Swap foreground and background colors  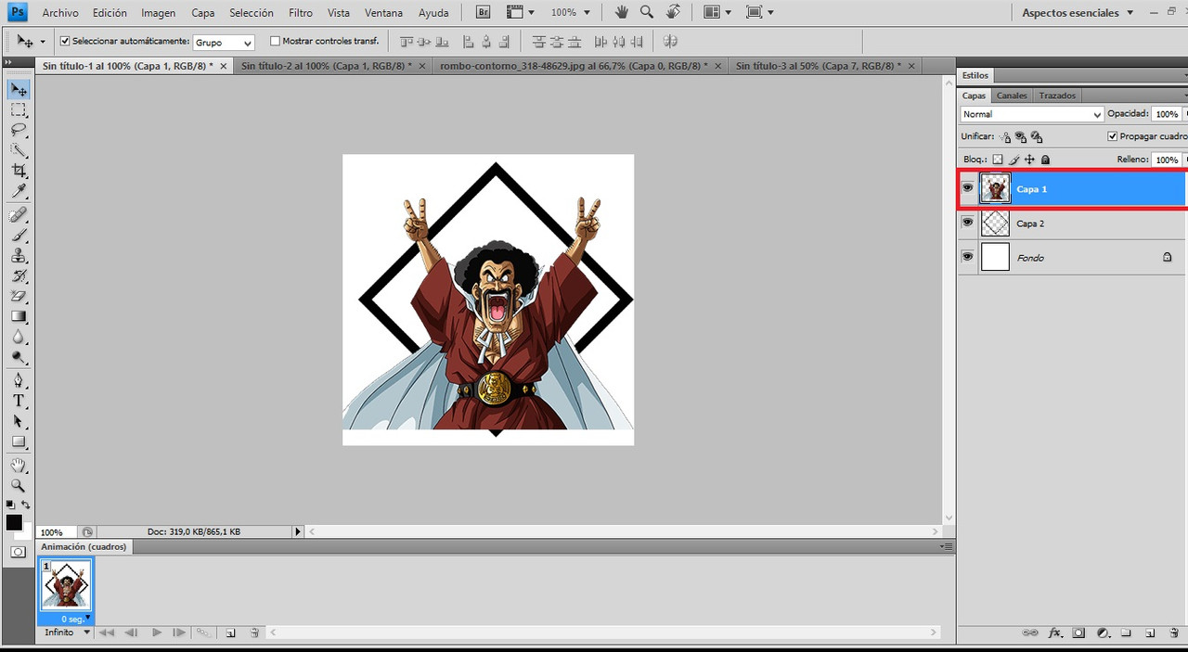(x=26, y=505)
